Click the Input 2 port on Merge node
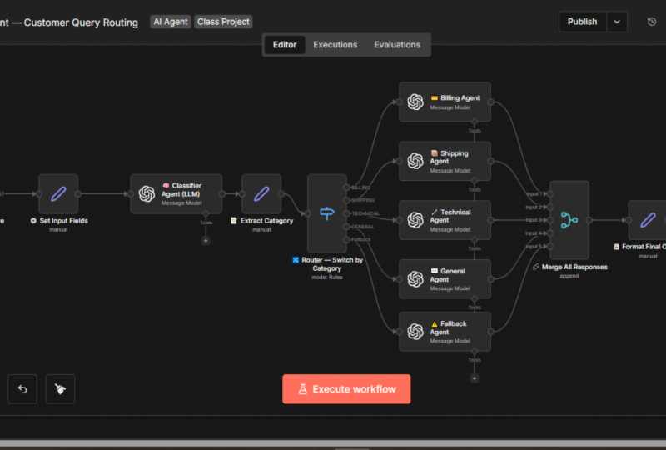The width and height of the screenshot is (666, 450). click(550, 207)
